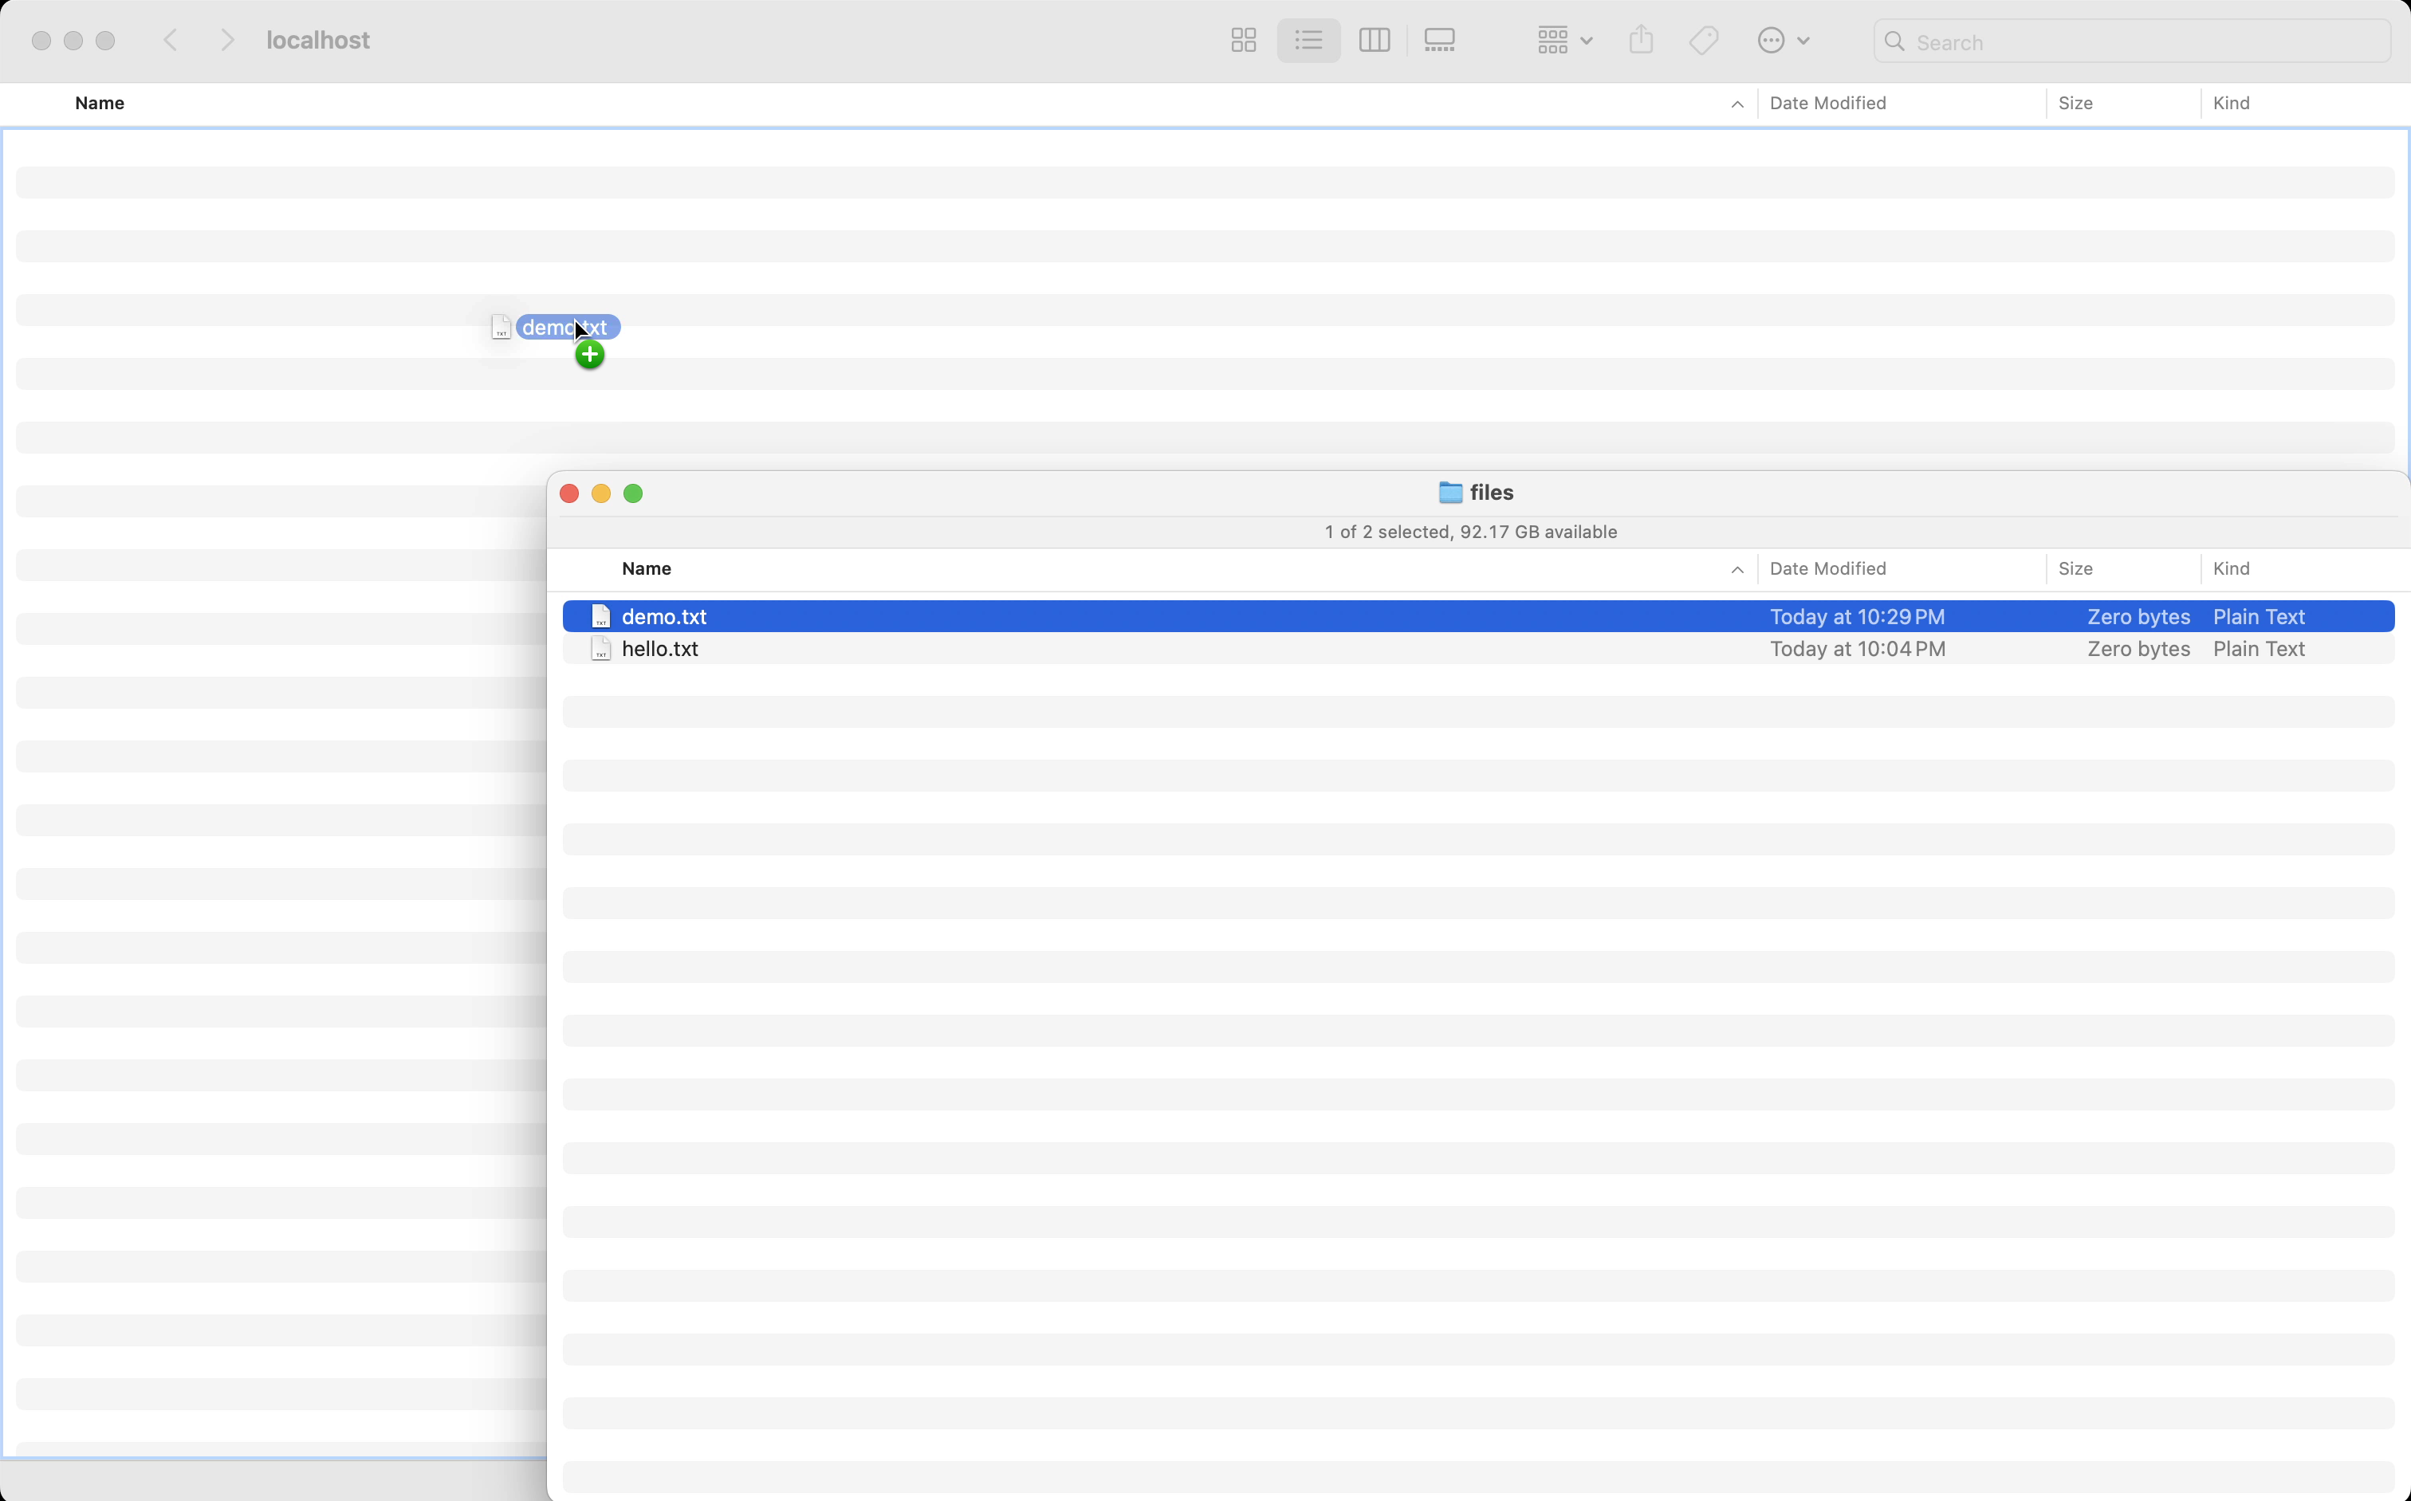The image size is (2411, 1501).
Task: Click the Edit Tags icon
Action: point(1702,40)
